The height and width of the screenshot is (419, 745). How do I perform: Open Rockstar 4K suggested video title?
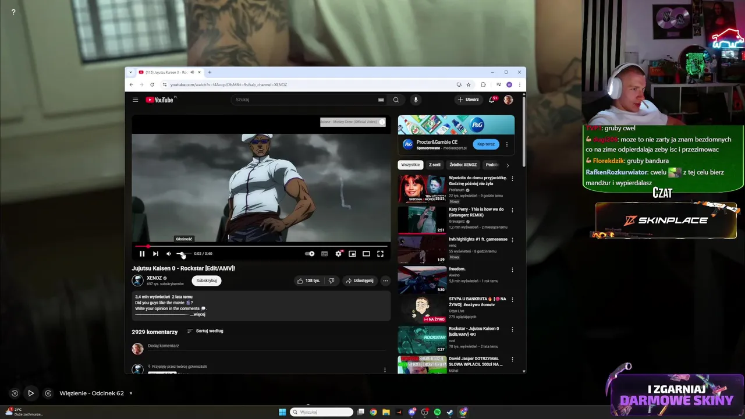(474, 332)
